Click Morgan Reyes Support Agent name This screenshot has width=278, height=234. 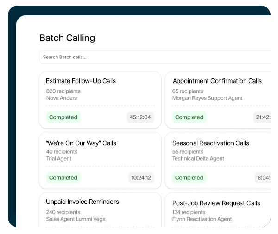[207, 98]
